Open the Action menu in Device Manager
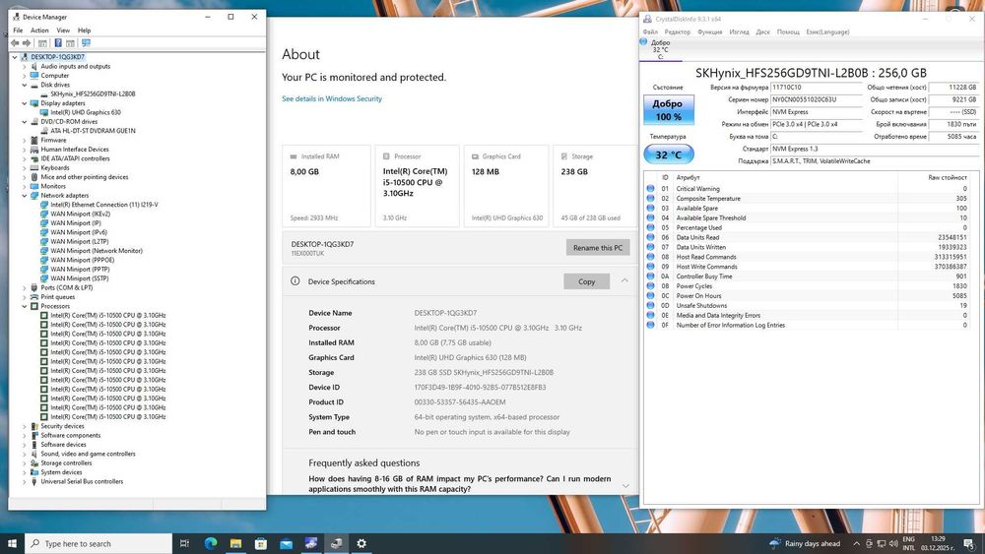Image resolution: width=985 pixels, height=554 pixels. [39, 31]
